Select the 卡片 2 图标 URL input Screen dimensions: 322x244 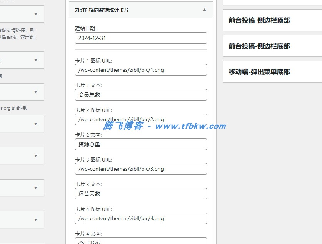point(140,119)
